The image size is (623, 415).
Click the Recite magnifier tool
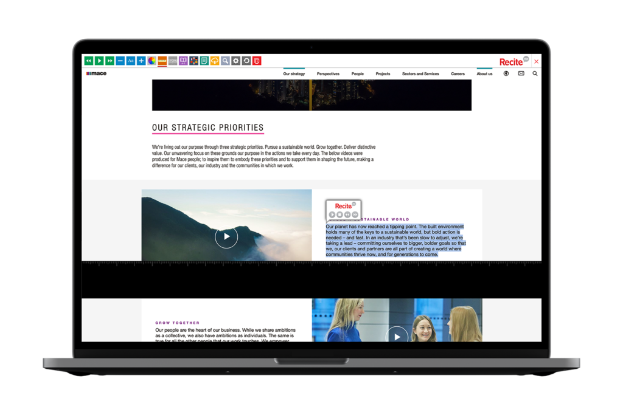(225, 61)
